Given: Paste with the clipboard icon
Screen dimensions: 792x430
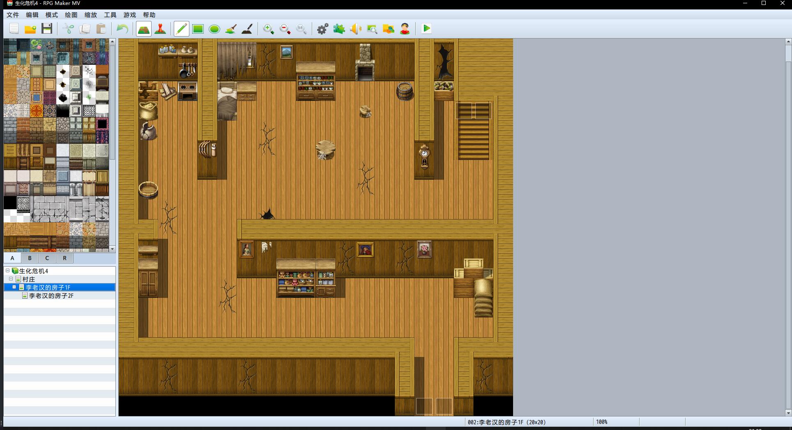Looking at the screenshot, I should point(101,29).
